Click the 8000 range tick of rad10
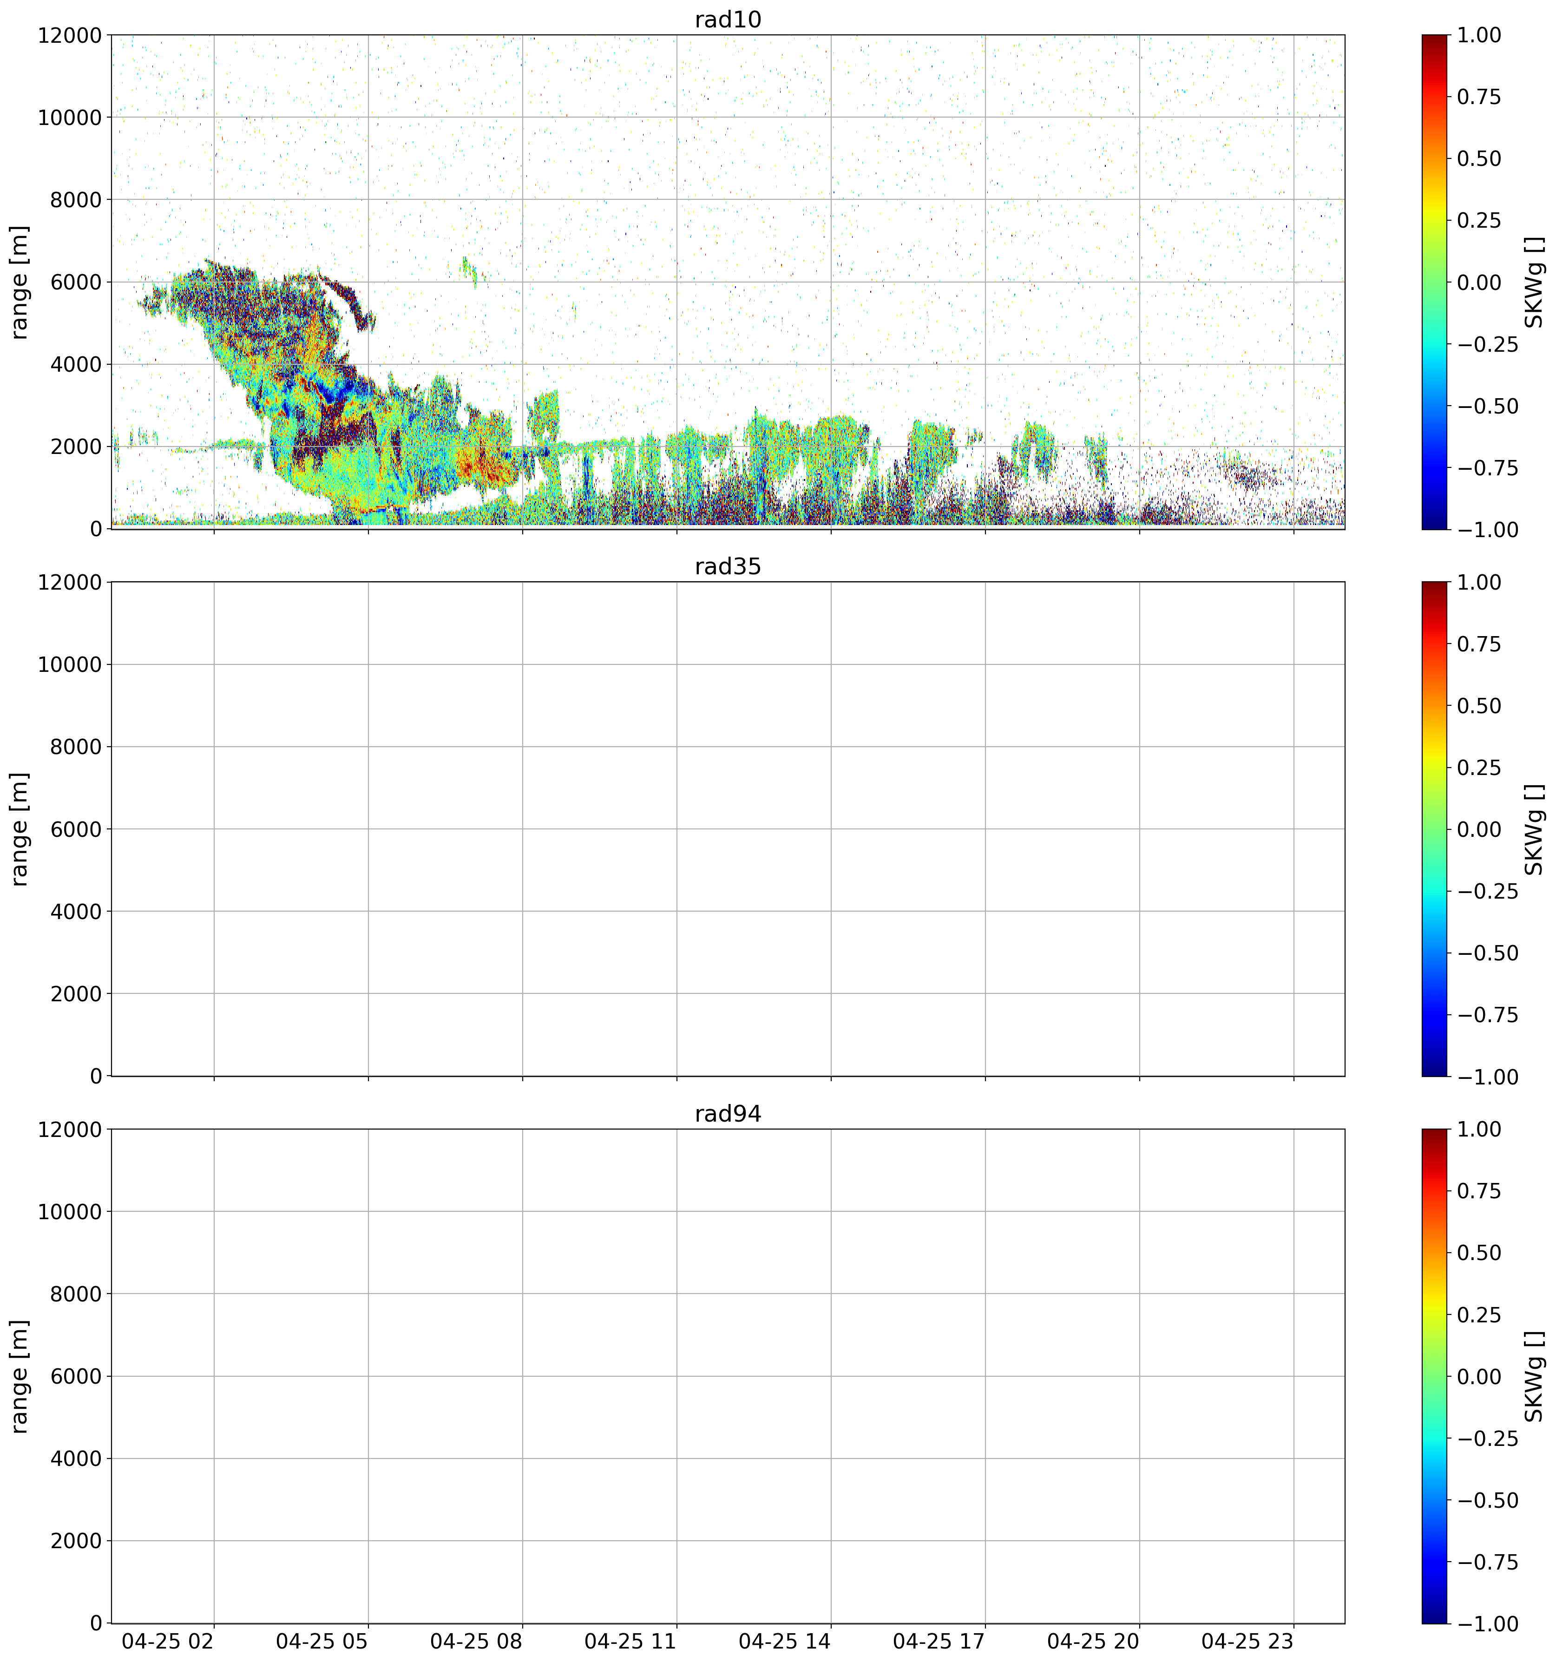The image size is (1556, 1662). pos(76,200)
